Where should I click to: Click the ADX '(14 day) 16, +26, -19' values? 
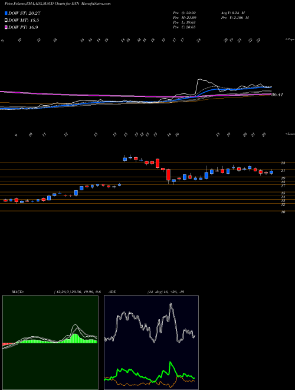coord(165,292)
